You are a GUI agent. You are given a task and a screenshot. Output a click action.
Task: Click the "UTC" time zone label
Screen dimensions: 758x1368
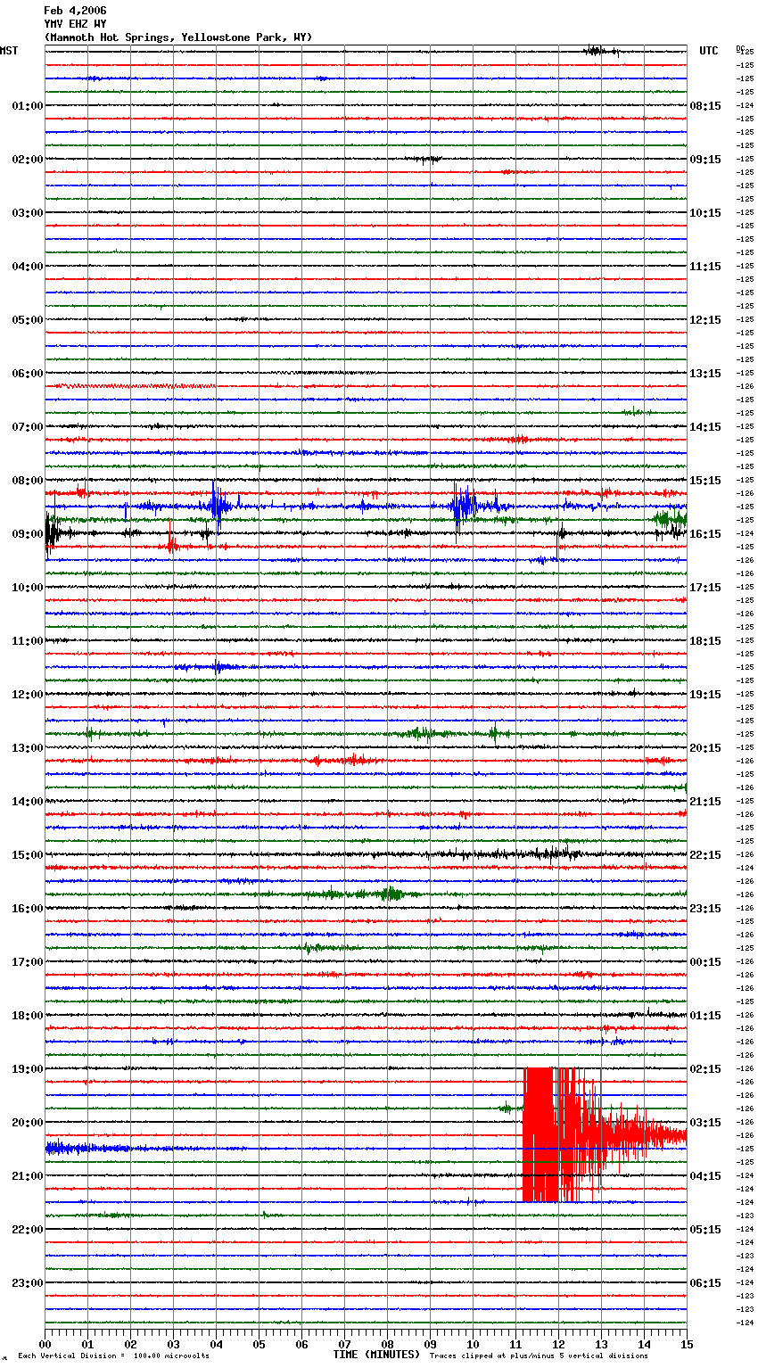coord(708,51)
